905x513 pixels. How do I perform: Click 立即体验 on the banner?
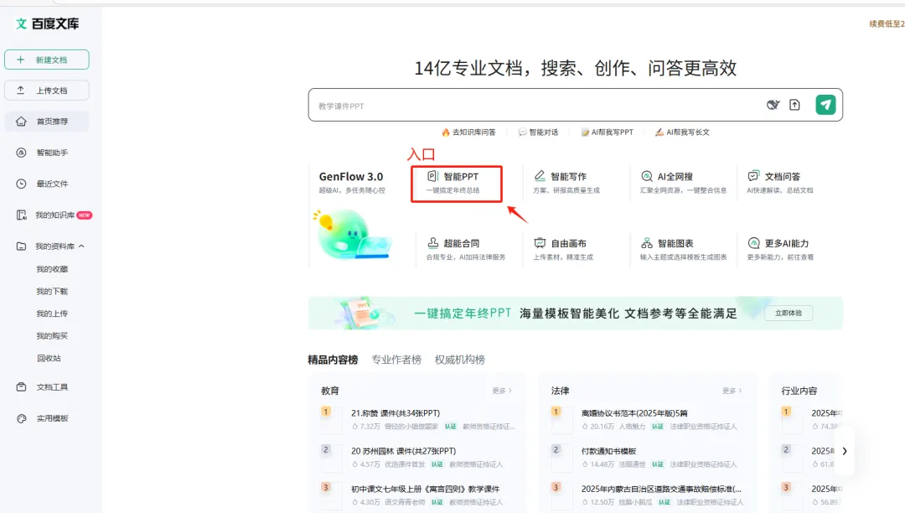coord(789,313)
